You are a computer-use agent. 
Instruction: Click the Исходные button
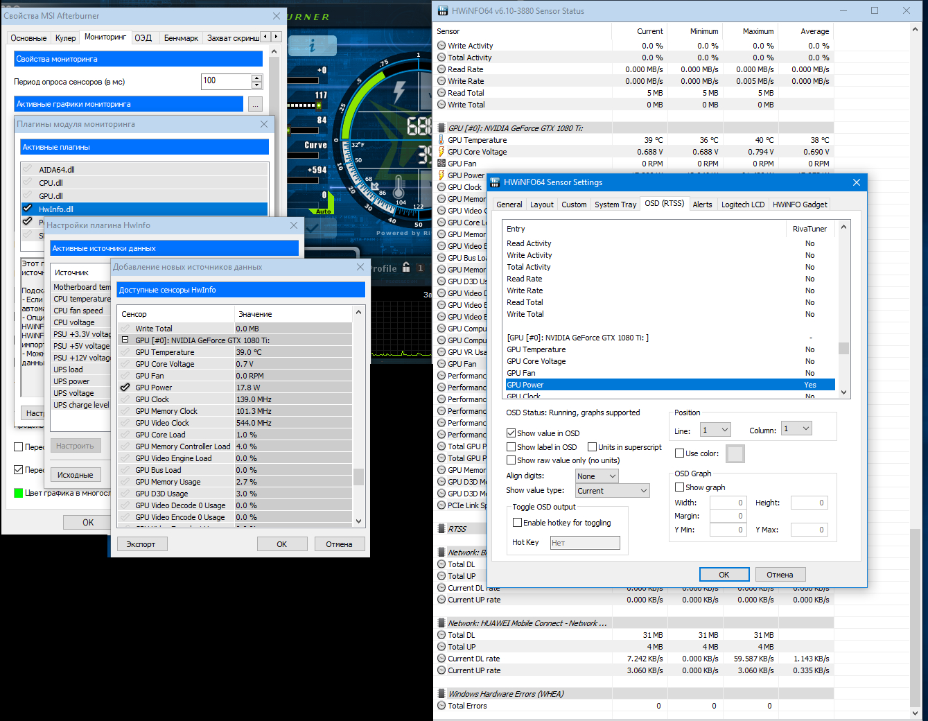[x=76, y=475]
